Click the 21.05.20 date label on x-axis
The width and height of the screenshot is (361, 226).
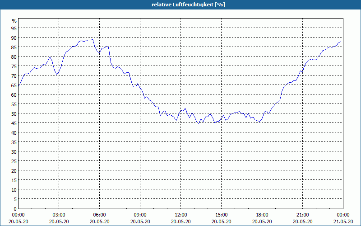(343, 221)
